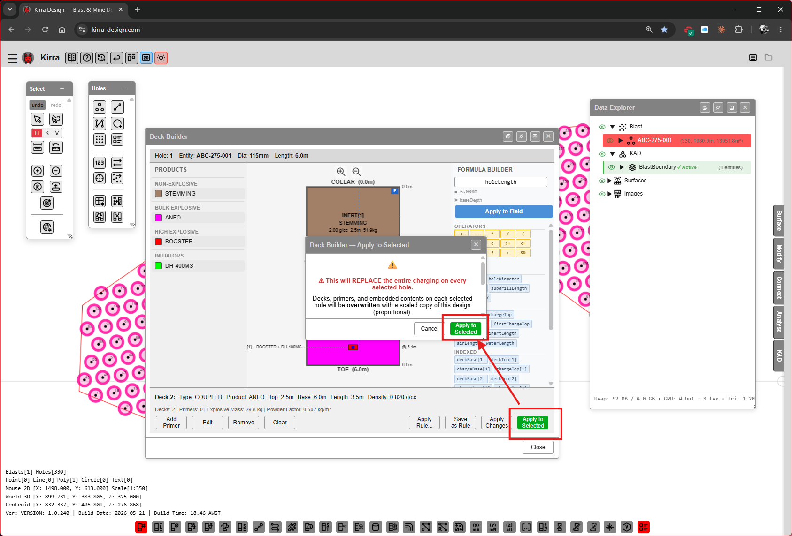Expand the BlastBoundary tree node

[x=622, y=167]
